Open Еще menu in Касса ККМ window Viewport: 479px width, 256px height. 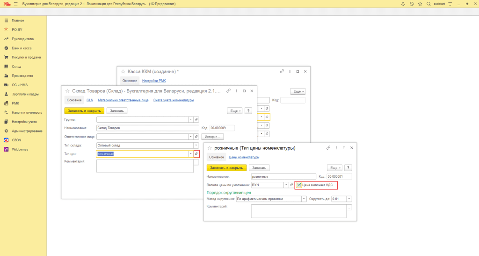[x=298, y=91]
